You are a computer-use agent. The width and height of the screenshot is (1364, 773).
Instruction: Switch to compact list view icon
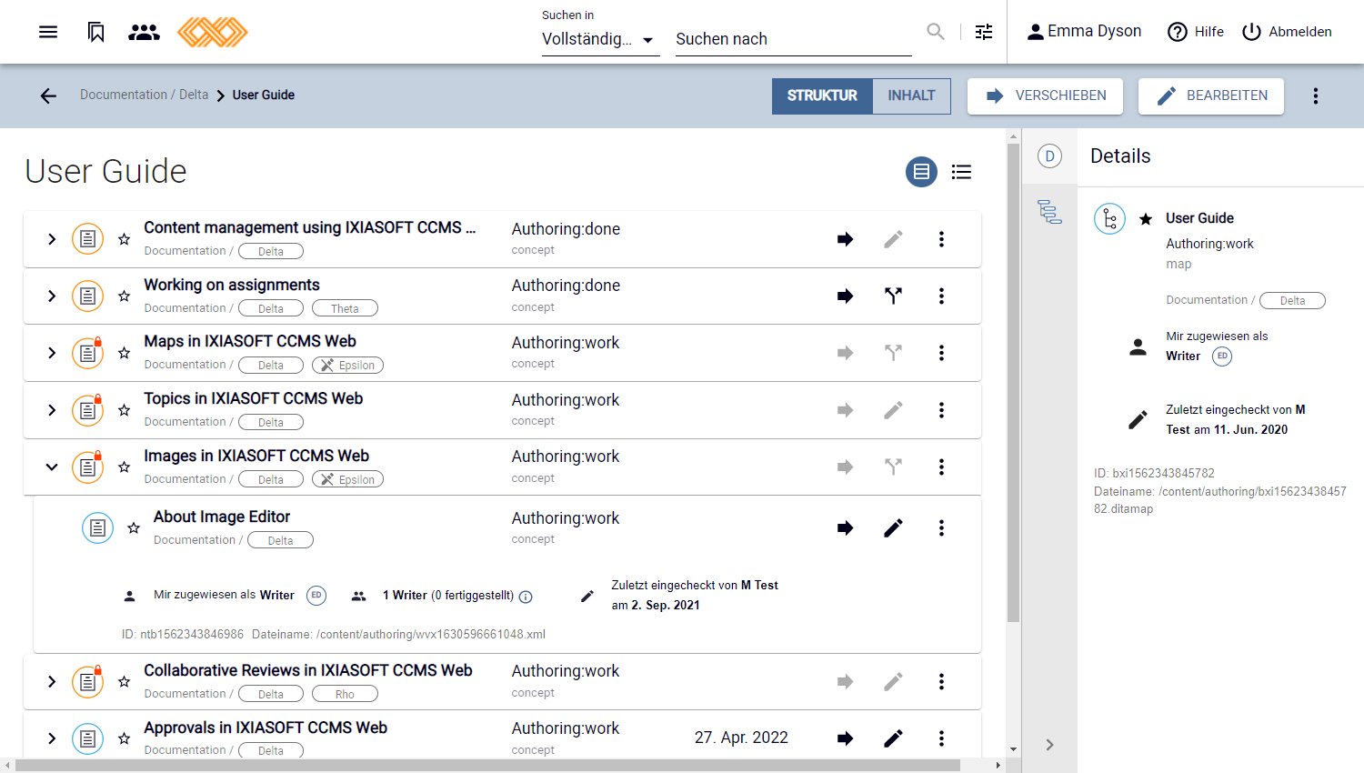(961, 172)
